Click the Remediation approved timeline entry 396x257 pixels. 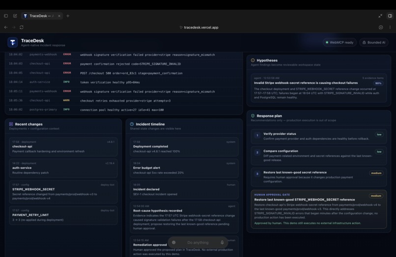[184, 247]
